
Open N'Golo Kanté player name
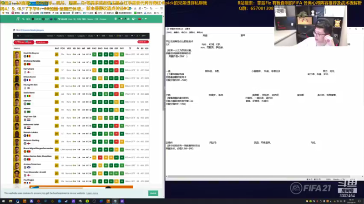[x=30, y=77]
